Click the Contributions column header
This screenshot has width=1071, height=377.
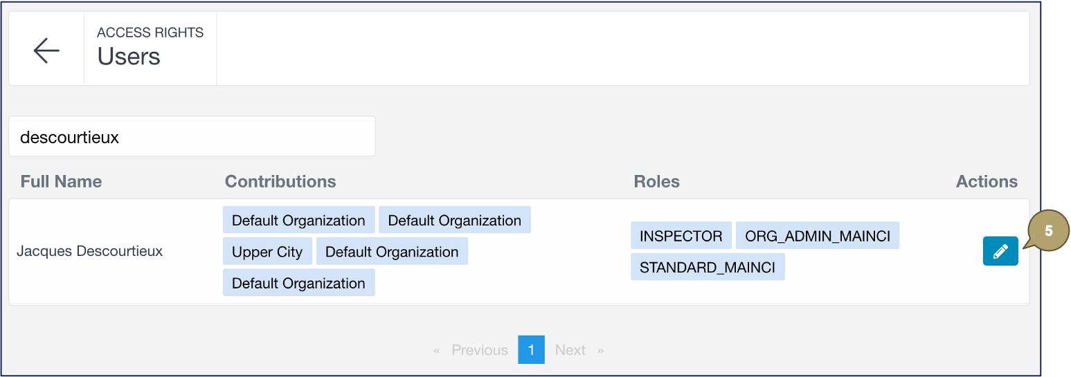[x=280, y=181]
